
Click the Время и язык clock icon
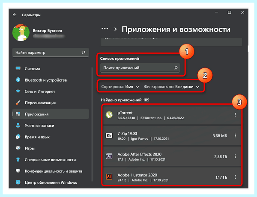coord(18,137)
